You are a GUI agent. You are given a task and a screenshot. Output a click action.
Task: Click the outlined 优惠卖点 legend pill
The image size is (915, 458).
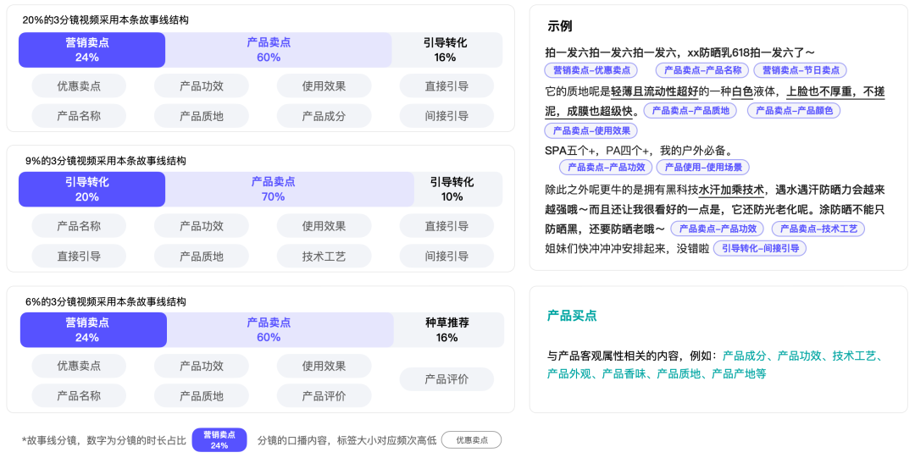click(471, 439)
